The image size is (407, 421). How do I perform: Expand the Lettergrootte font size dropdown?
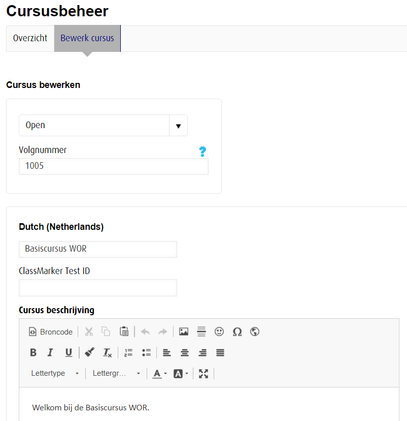pos(116,374)
